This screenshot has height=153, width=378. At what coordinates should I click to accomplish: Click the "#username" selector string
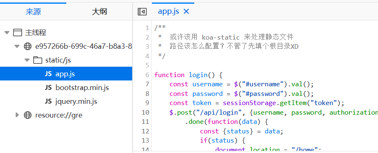tap(263, 84)
